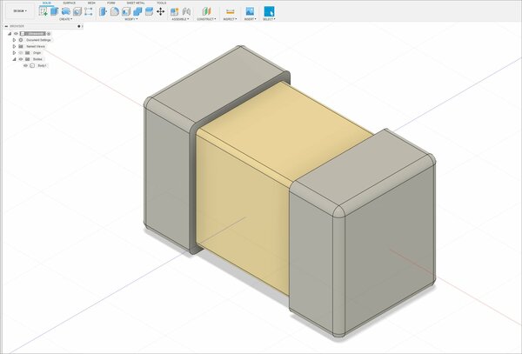This screenshot has height=354, width=522.
Task: Click the New Component icon in Assemble
Action: coord(175,11)
